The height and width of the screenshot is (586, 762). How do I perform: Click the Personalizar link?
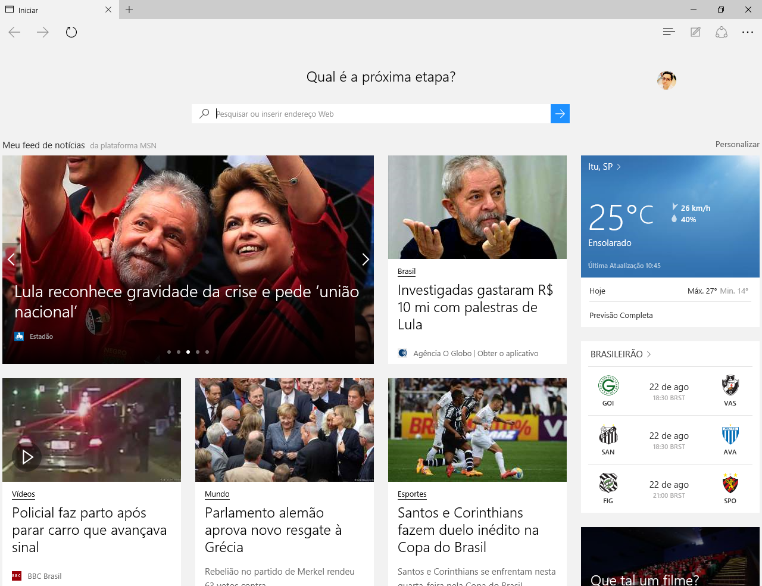(737, 145)
